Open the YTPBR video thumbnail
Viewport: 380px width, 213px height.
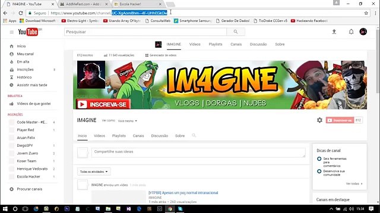pyautogui.click(x=119, y=197)
